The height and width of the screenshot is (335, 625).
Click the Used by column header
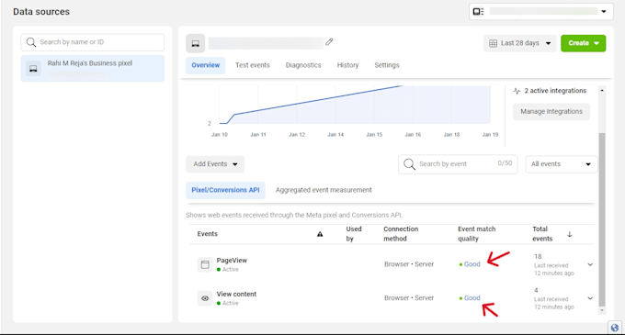coord(354,234)
